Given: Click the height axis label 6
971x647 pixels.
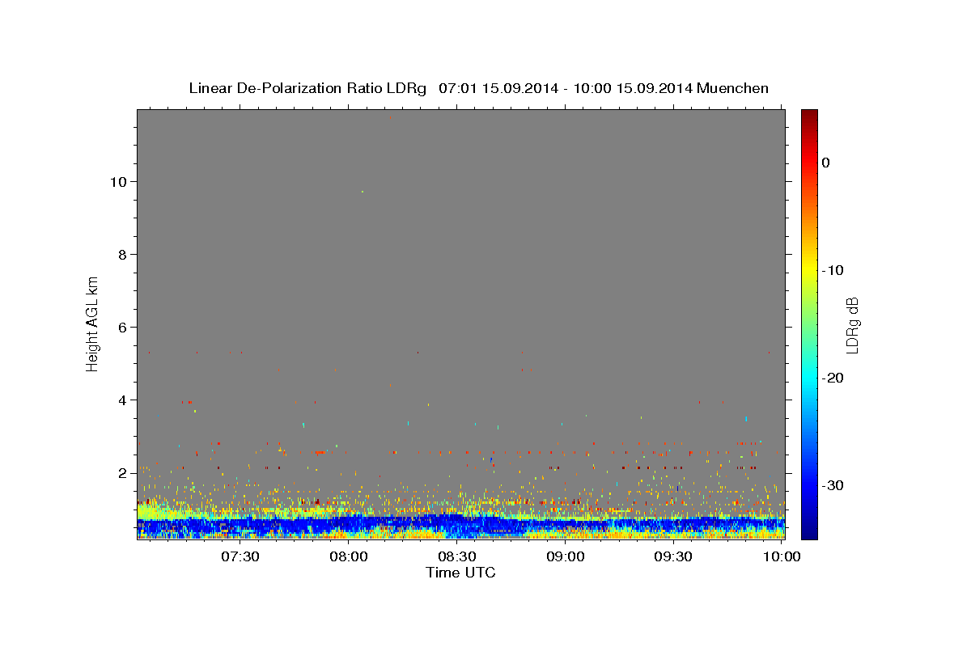Looking at the screenshot, I should pos(123,328).
